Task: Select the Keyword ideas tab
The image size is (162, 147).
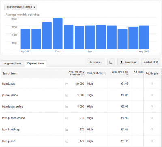Action: click(36, 64)
